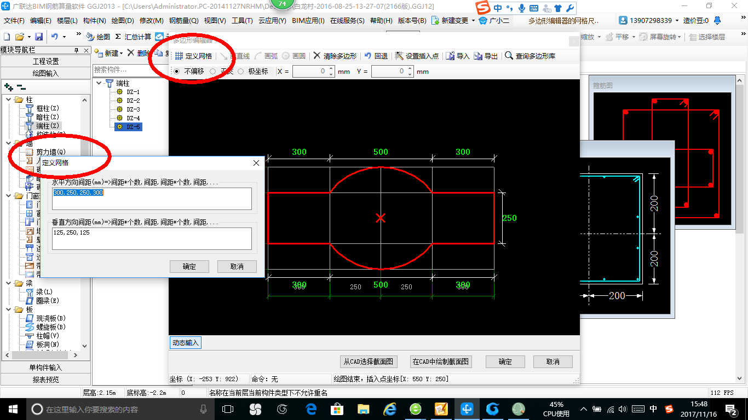Click the Open folder icon in main toolbar
This screenshot has width=748, height=420.
[x=19, y=37]
